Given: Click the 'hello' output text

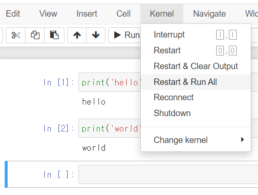Looking at the screenshot, I should point(94,102).
